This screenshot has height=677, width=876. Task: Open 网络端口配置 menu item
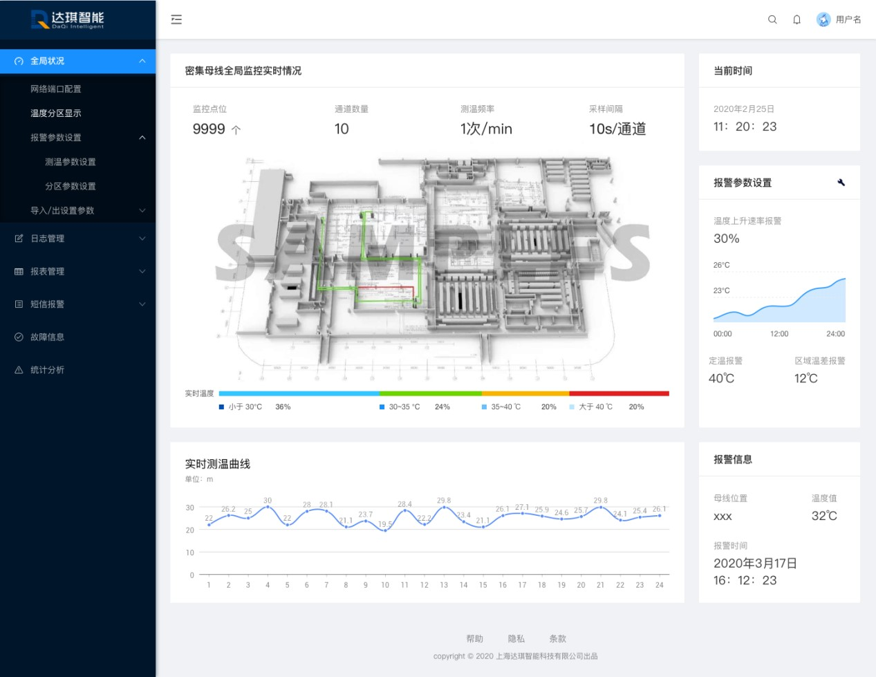coord(56,89)
